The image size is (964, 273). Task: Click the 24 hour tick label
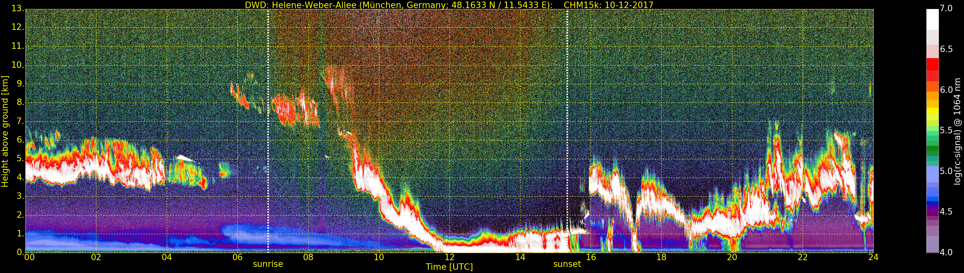(x=873, y=257)
